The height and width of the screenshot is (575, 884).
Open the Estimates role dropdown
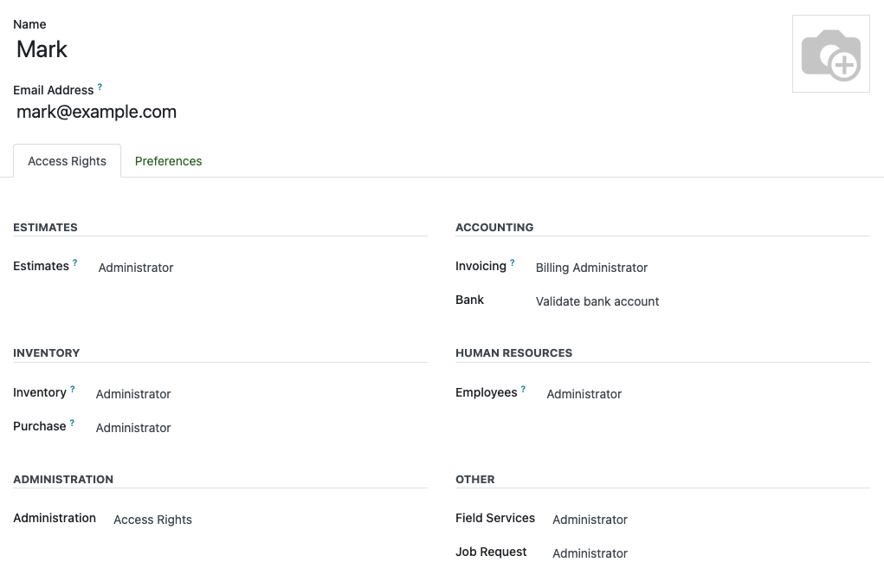(260, 268)
